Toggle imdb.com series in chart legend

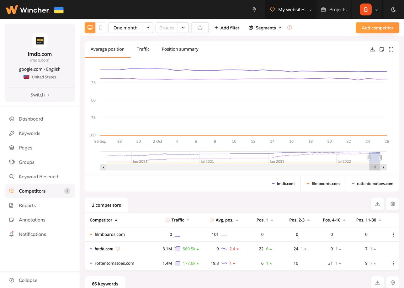click(283, 184)
